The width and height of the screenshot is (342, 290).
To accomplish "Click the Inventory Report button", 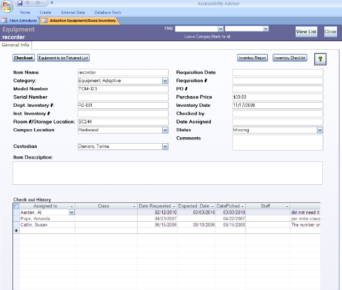I will (252, 58).
